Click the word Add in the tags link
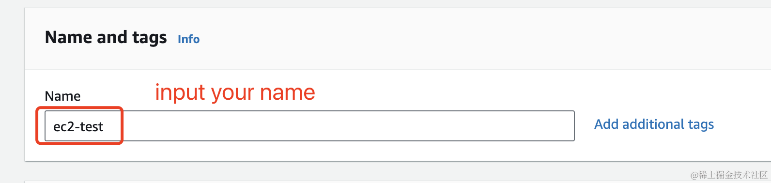The image size is (771, 183). [x=607, y=124]
